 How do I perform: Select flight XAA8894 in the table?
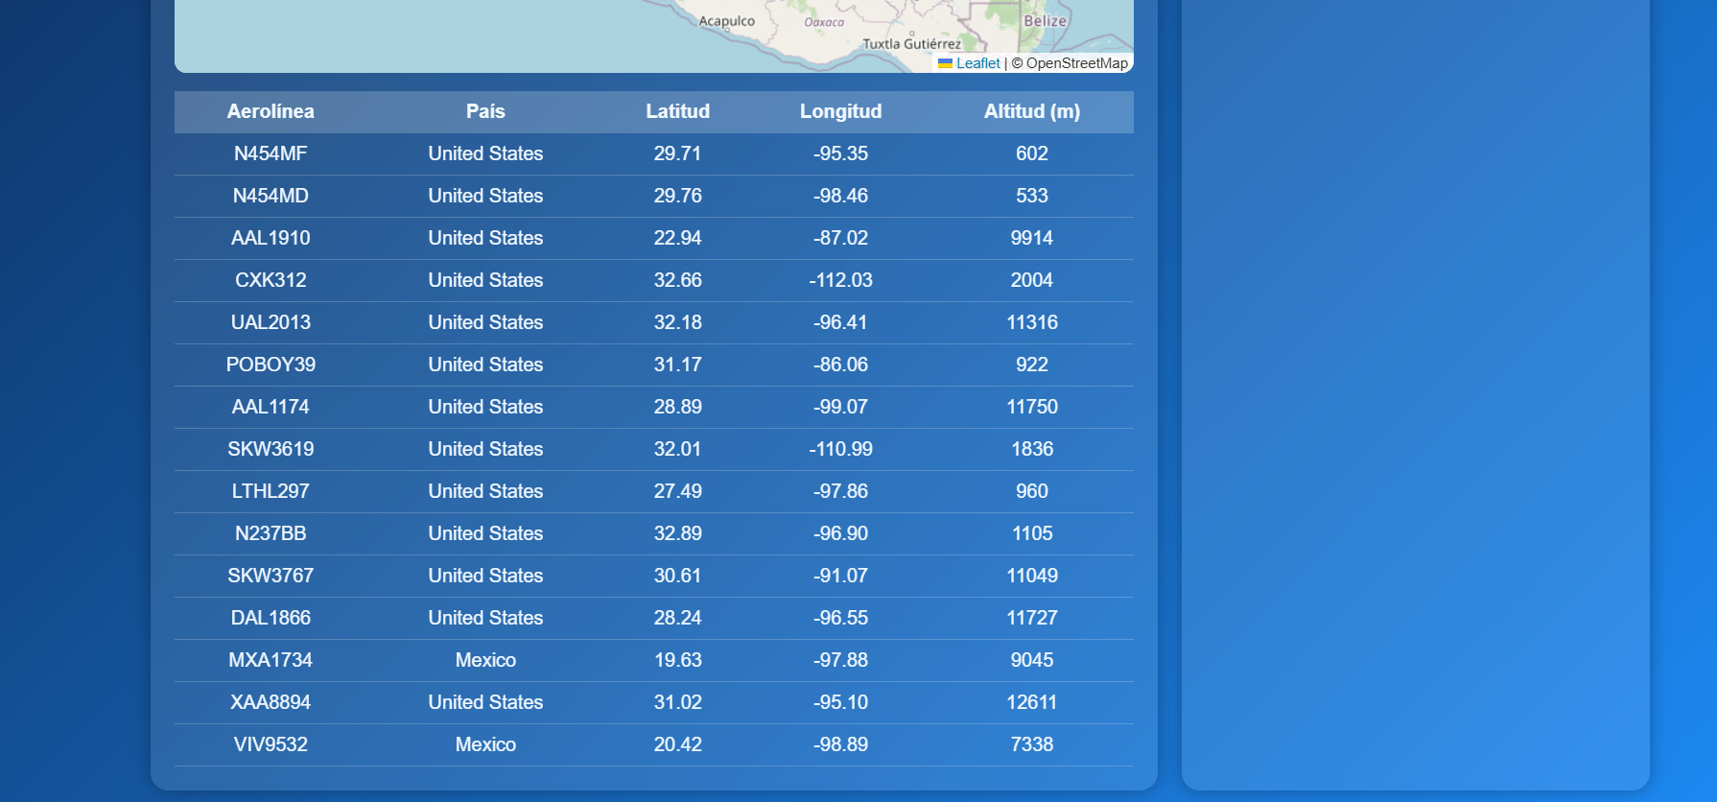(270, 702)
